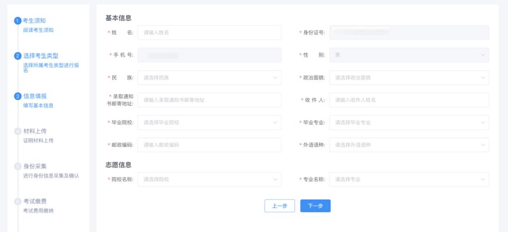Open the 毕业专业 dropdown
Screen dimensions: 508x232
pos(409,123)
